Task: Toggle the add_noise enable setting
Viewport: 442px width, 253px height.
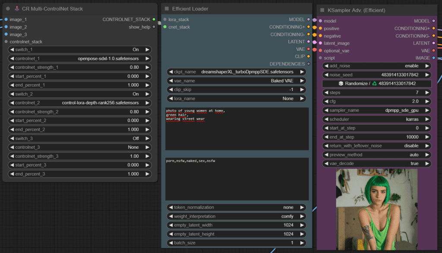Action: click(x=376, y=66)
